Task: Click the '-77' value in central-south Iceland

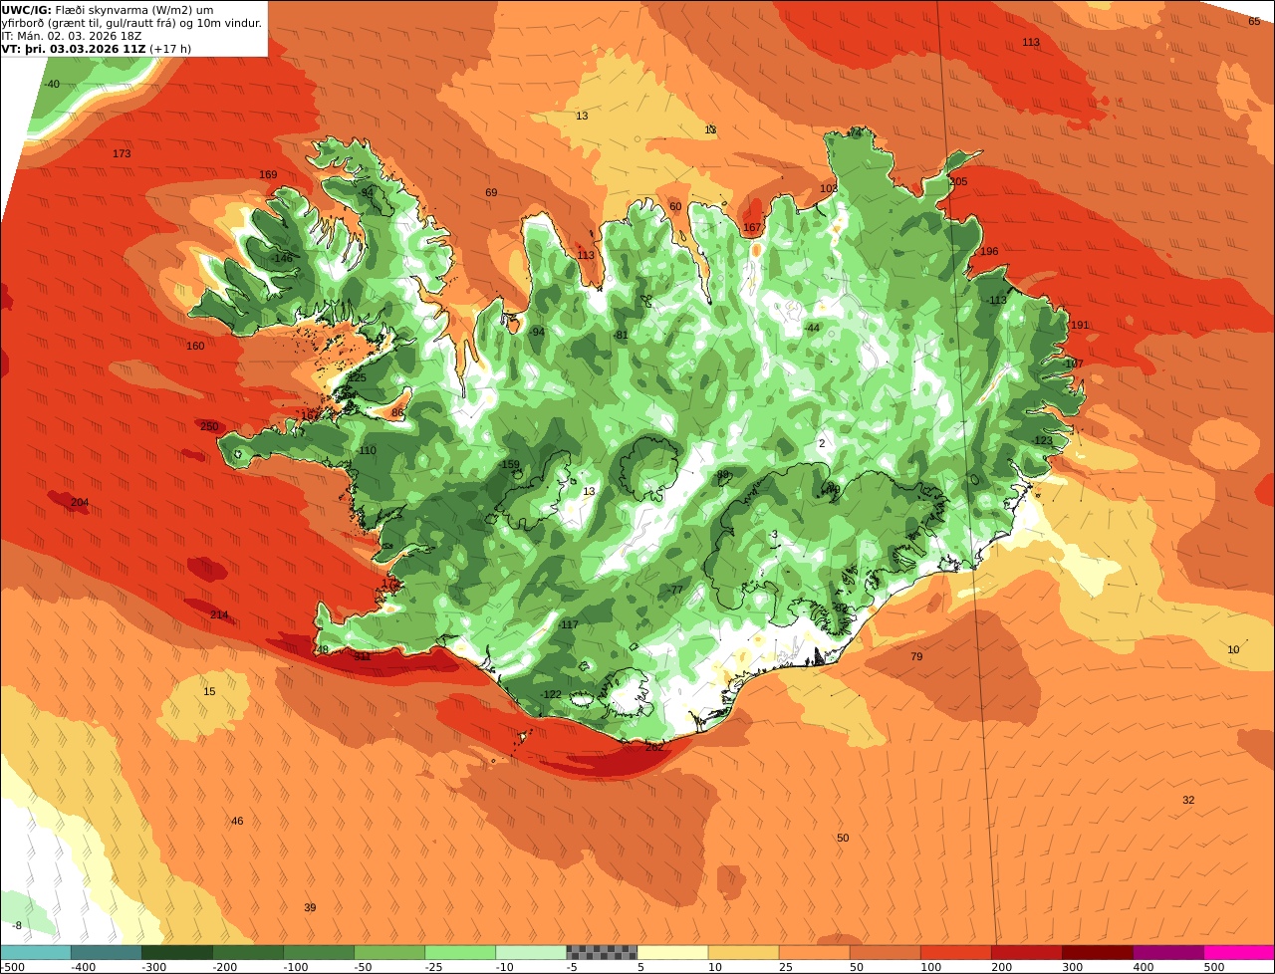Action: pos(675,590)
